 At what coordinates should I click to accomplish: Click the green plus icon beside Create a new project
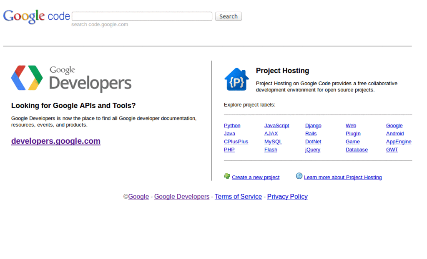click(227, 176)
